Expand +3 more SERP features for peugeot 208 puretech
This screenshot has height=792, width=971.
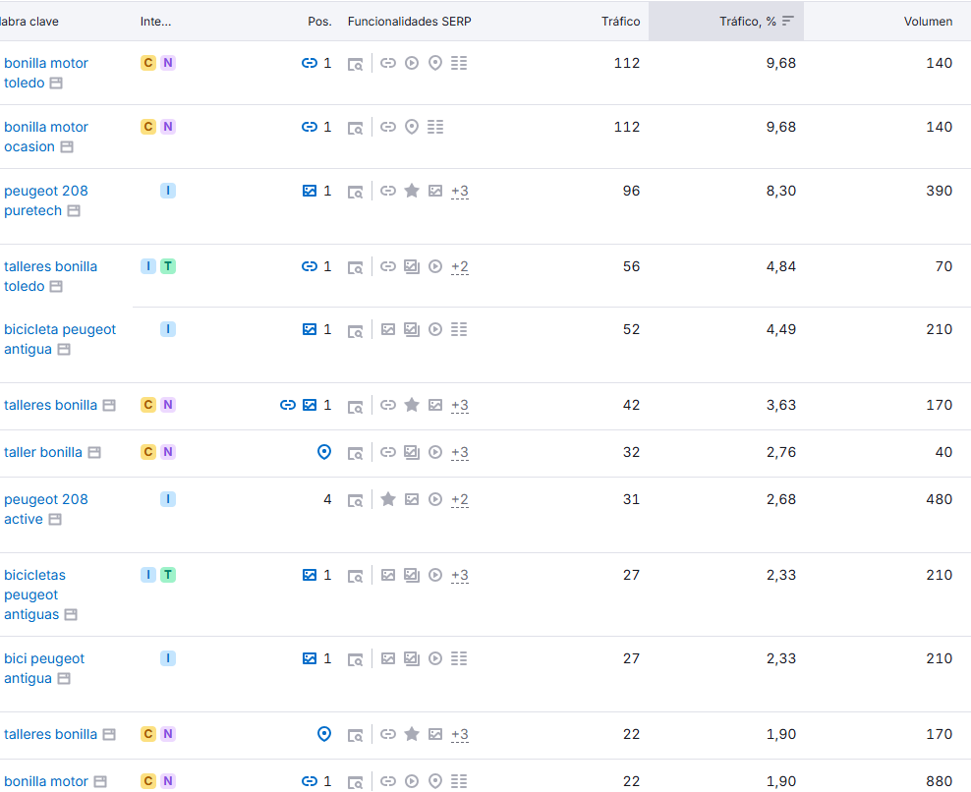(460, 192)
